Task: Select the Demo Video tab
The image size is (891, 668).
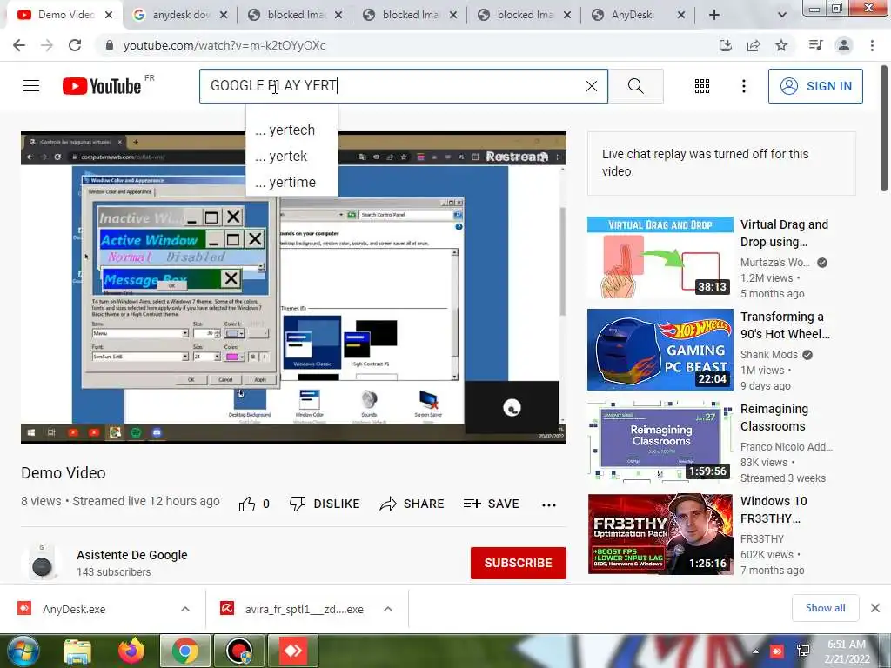Action: click(x=64, y=15)
